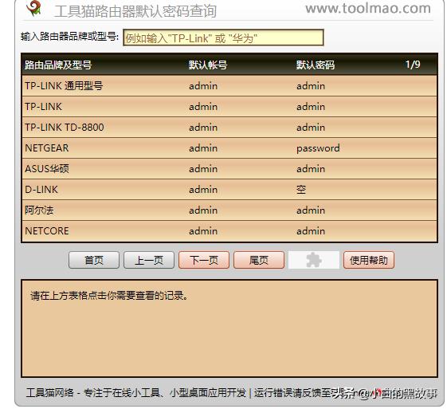Image resolution: width=447 pixels, height=409 pixels.
Task: Select the NETGEAR row
Action: click(x=229, y=148)
